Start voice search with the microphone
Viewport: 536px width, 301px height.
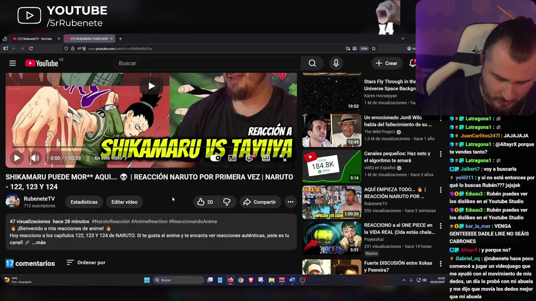click(336, 63)
